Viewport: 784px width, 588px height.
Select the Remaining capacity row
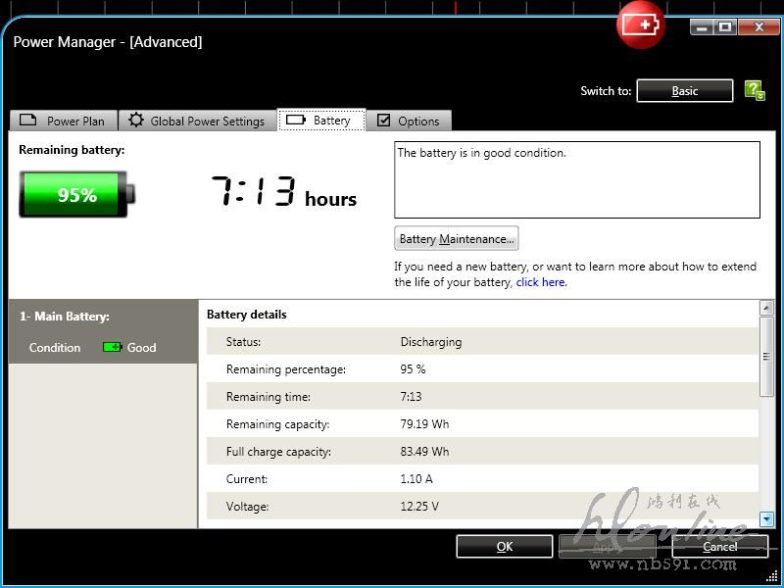coord(480,424)
